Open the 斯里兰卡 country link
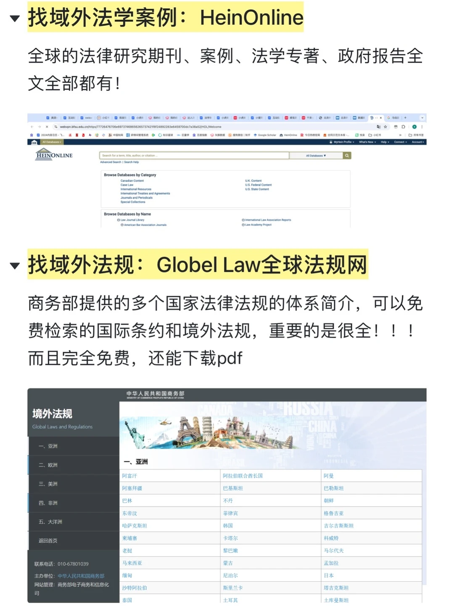454x606 pixels. click(x=233, y=588)
